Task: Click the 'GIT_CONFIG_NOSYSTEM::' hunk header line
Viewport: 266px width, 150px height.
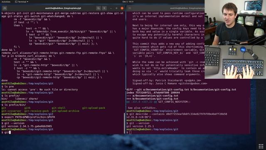Action: pyautogui.click(x=158, y=102)
